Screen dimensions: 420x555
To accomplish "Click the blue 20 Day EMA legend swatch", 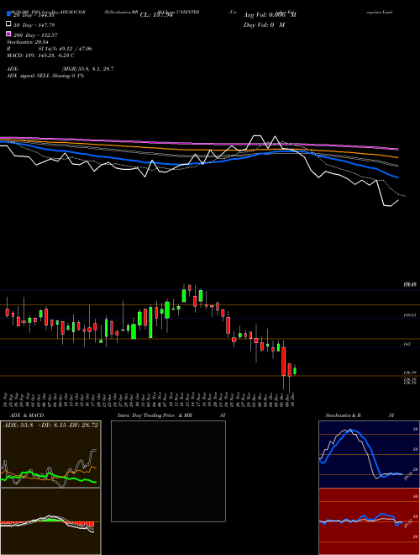I will (x=8, y=13).
